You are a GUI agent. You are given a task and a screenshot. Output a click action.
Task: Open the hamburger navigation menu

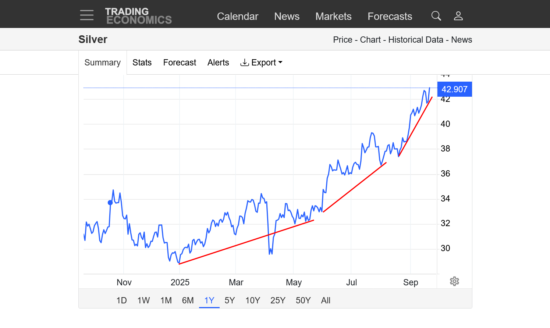[87, 15]
